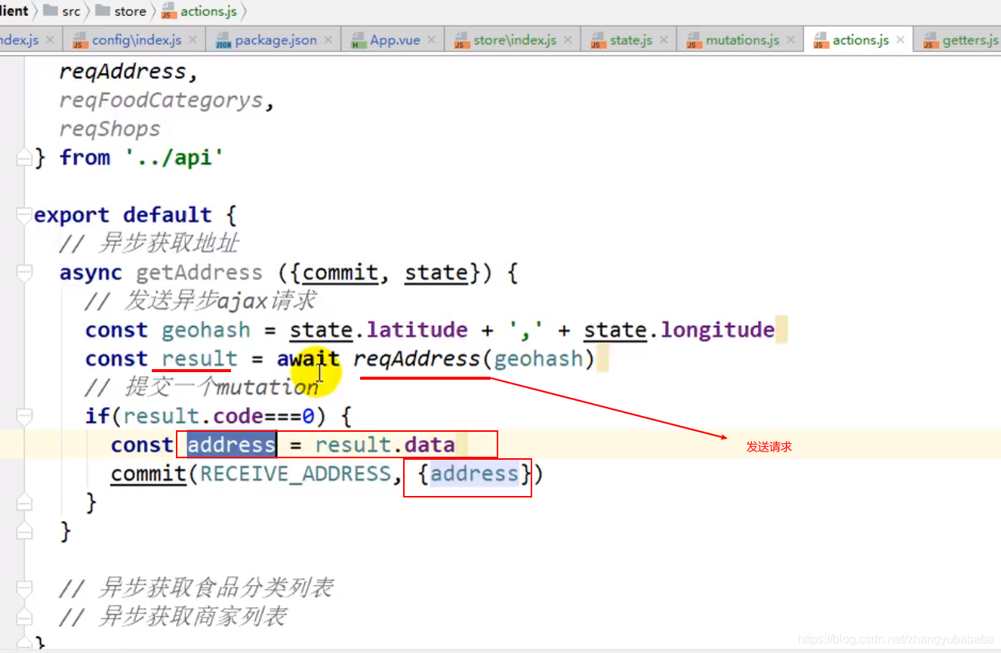Click the 'geohash' constant declaration
1001x653 pixels.
pos(206,330)
